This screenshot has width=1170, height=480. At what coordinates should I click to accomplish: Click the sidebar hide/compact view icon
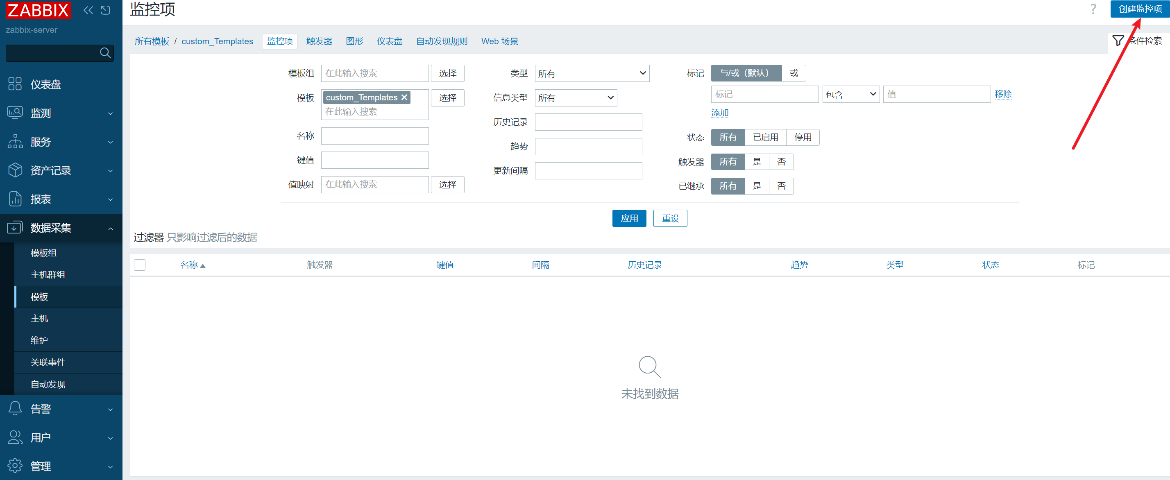[105, 10]
